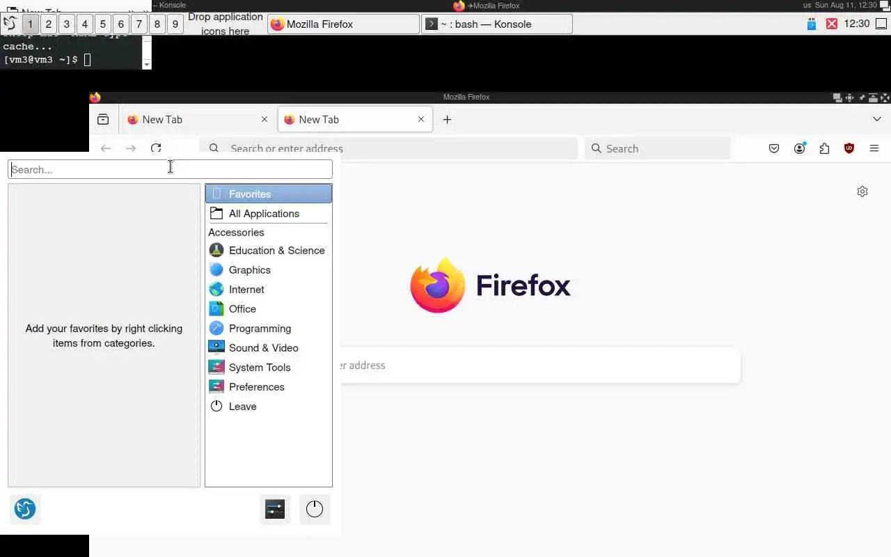This screenshot has height=557, width=891.
Task: Open the launcher settings sliders button
Action: tap(275, 509)
